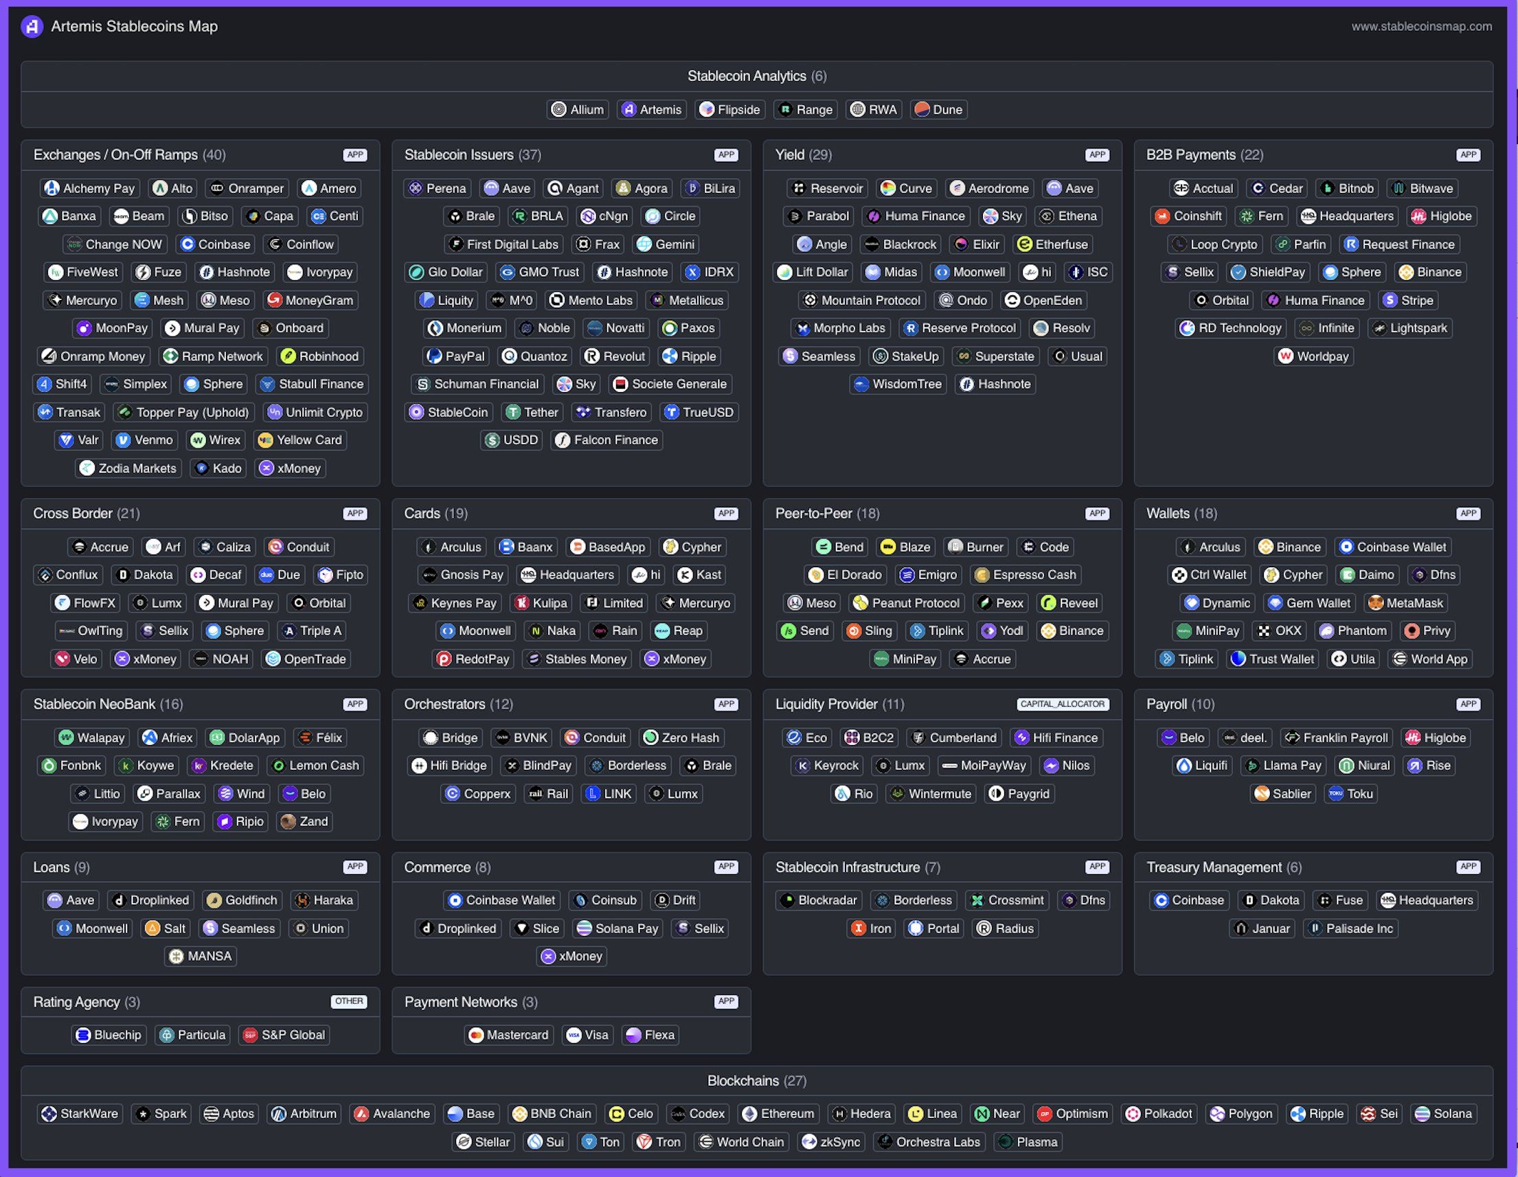Click the Cross Border (21) heading
The width and height of the screenshot is (1518, 1177).
(87, 514)
